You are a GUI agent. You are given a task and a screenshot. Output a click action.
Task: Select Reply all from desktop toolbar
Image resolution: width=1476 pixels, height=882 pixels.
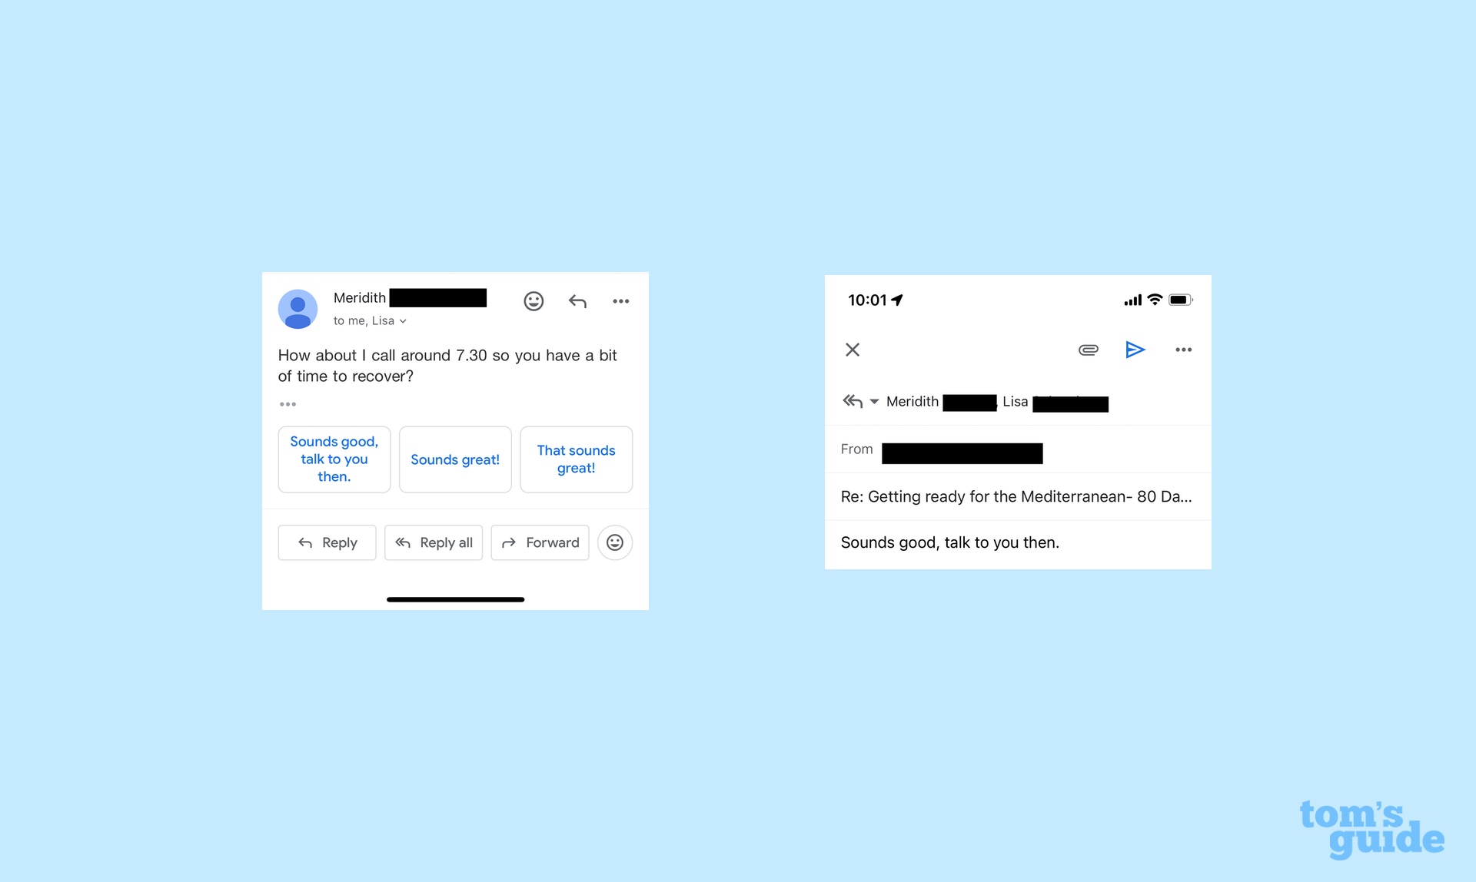(x=433, y=542)
